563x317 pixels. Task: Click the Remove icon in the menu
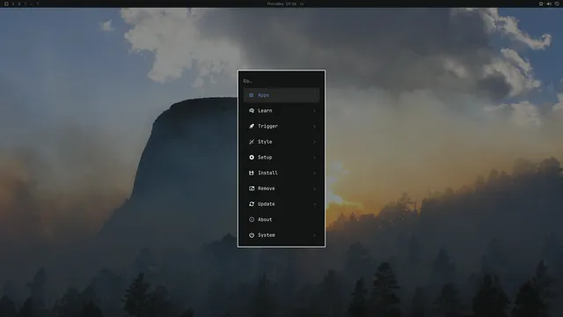(x=252, y=188)
